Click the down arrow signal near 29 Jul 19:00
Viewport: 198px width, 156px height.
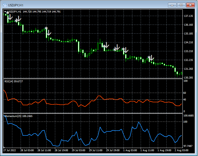click(106, 45)
